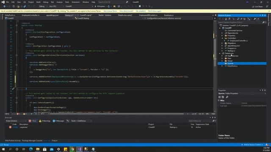Click the Sync with Active Document icon

pyautogui.click(x=238, y=19)
